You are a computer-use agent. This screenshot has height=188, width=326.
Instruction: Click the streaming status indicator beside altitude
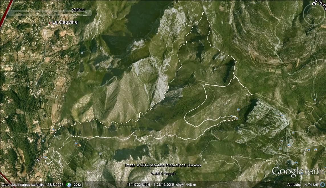(x=323, y=185)
